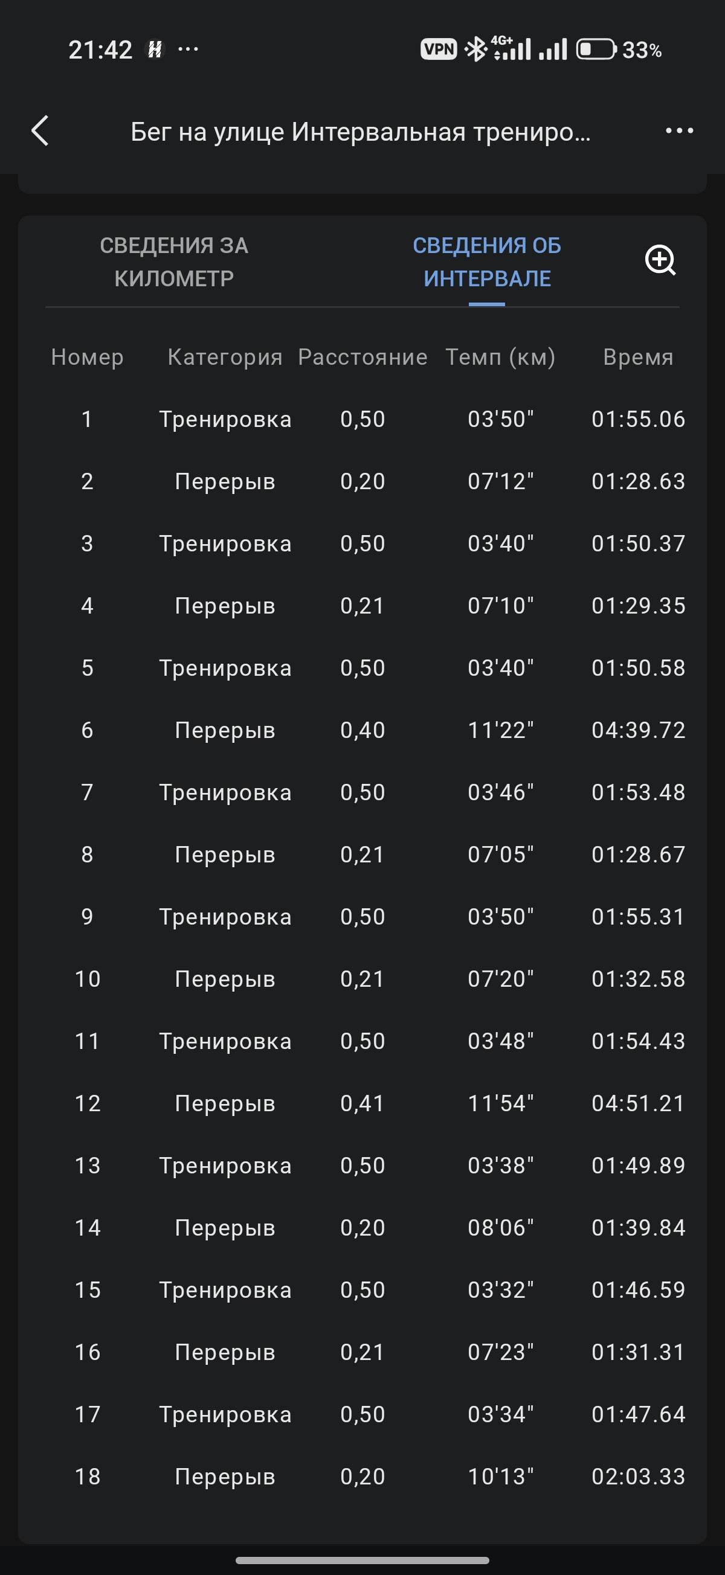This screenshot has width=725, height=1575.
Task: Tap the Расстояние column header
Action: coord(363,357)
